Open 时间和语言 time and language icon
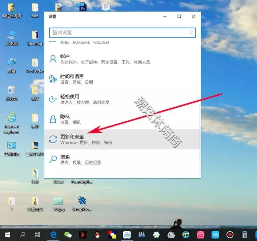 pyautogui.click(x=53, y=79)
